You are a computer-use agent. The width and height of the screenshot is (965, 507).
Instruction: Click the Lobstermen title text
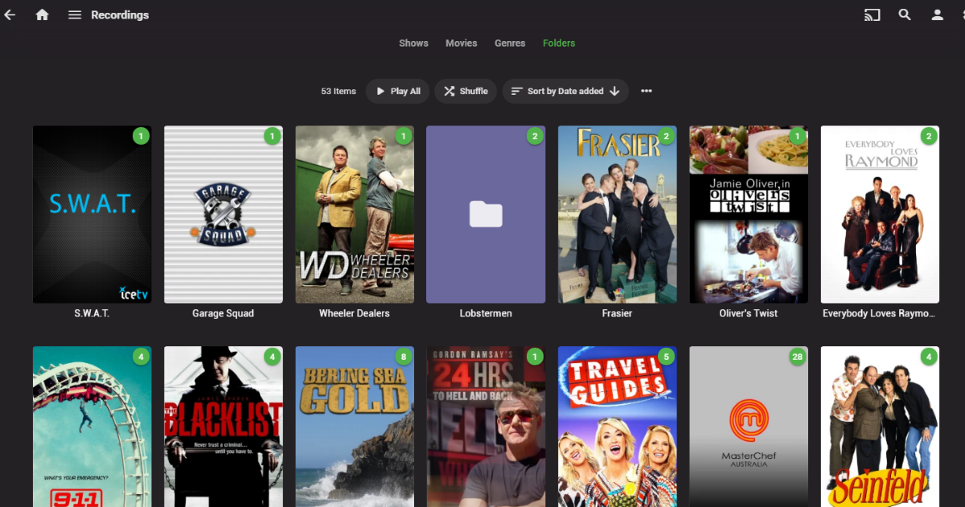(486, 313)
